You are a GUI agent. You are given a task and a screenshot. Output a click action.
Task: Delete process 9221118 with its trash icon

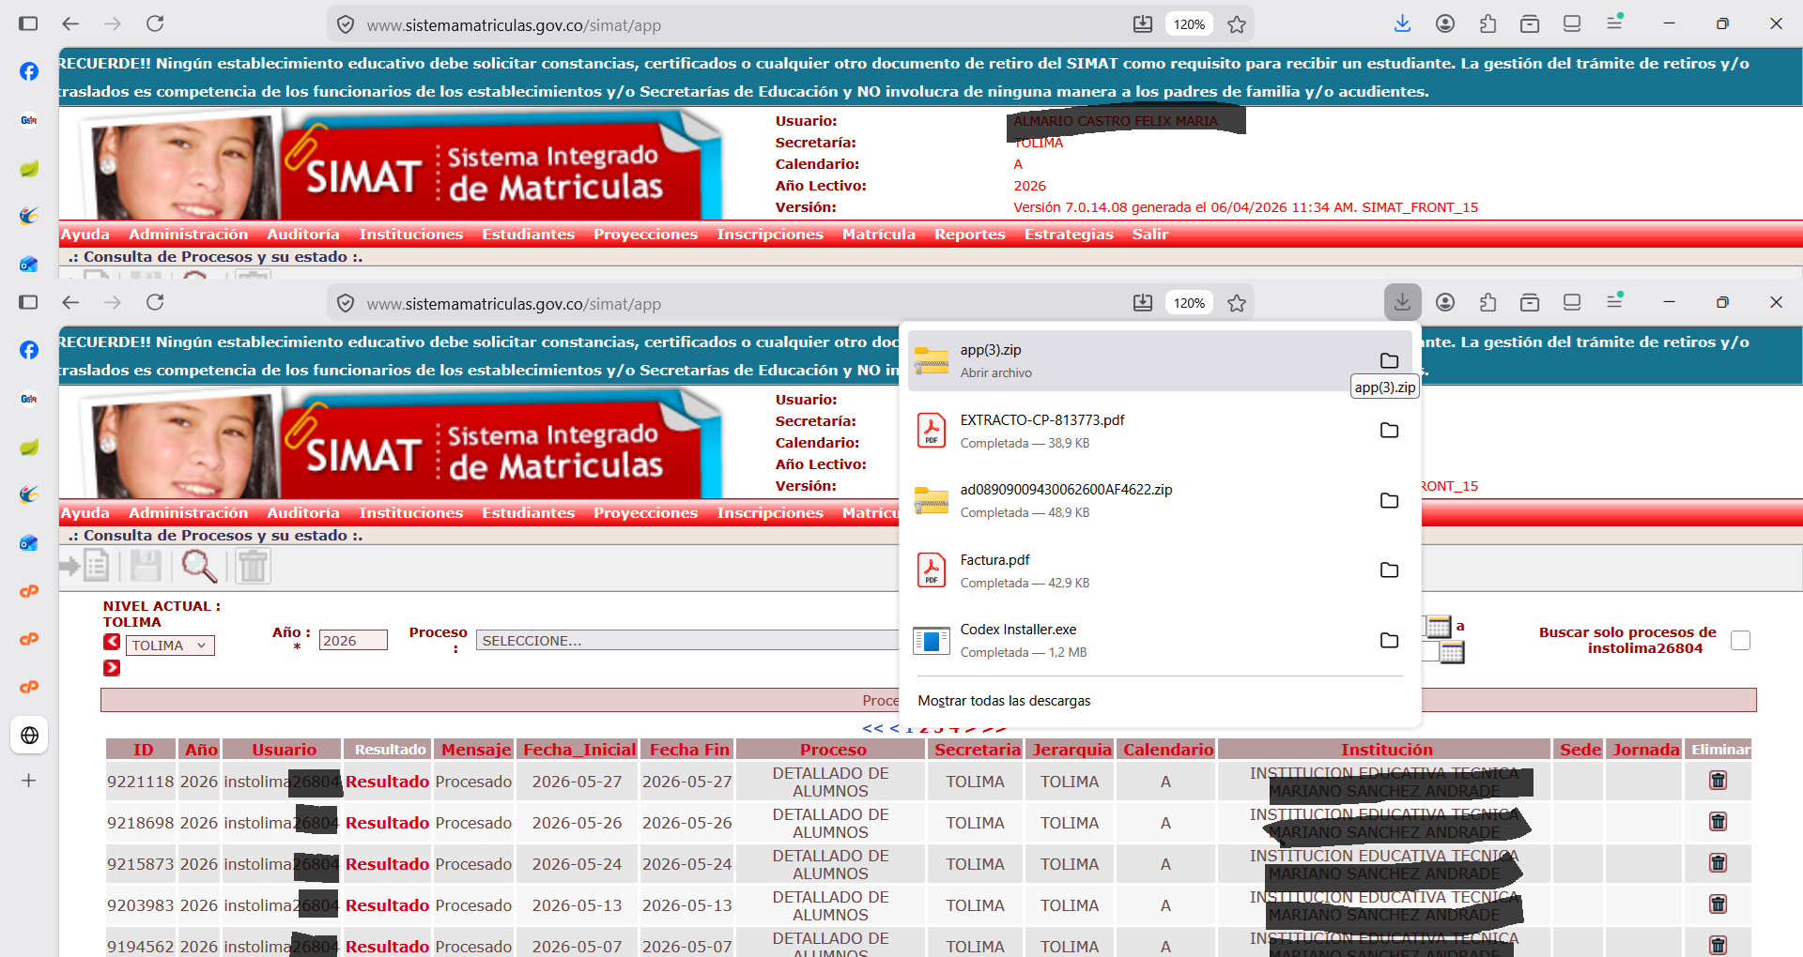tap(1718, 781)
